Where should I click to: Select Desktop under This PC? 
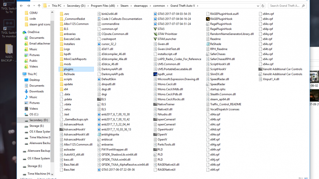(x=32, y=80)
